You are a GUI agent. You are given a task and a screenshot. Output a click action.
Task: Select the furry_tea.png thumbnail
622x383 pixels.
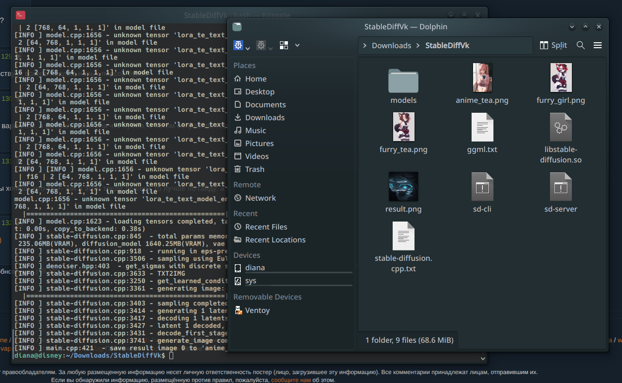[403, 127]
